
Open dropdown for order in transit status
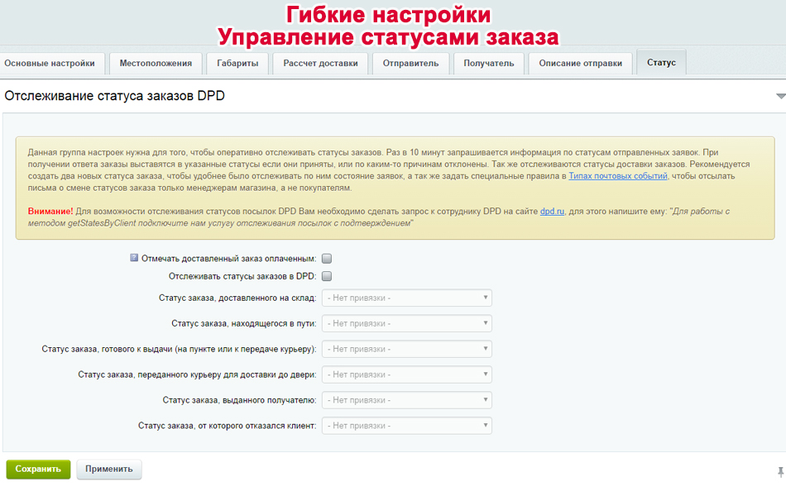point(406,323)
